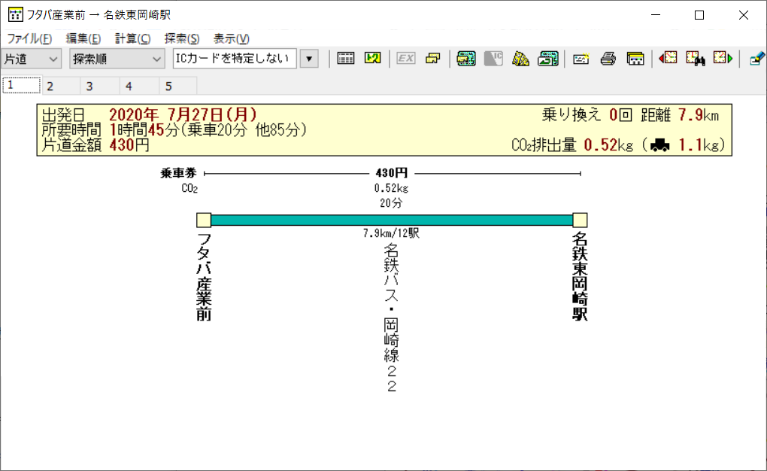Viewport: 767px width, 471px height.
Task: Switch to route tab 5
Action: pyautogui.click(x=178, y=87)
